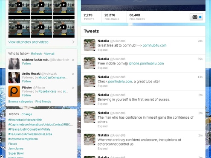Open the Flacco trend

13,144
